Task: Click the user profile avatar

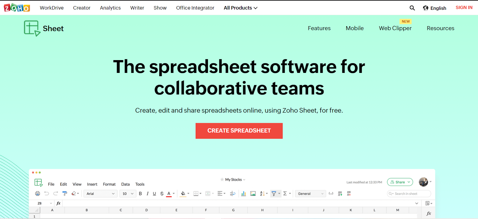Action: (423, 182)
